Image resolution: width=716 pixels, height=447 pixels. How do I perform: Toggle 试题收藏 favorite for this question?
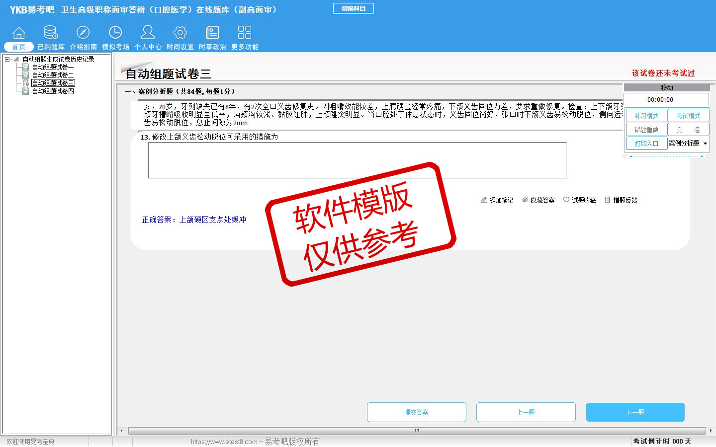click(579, 200)
